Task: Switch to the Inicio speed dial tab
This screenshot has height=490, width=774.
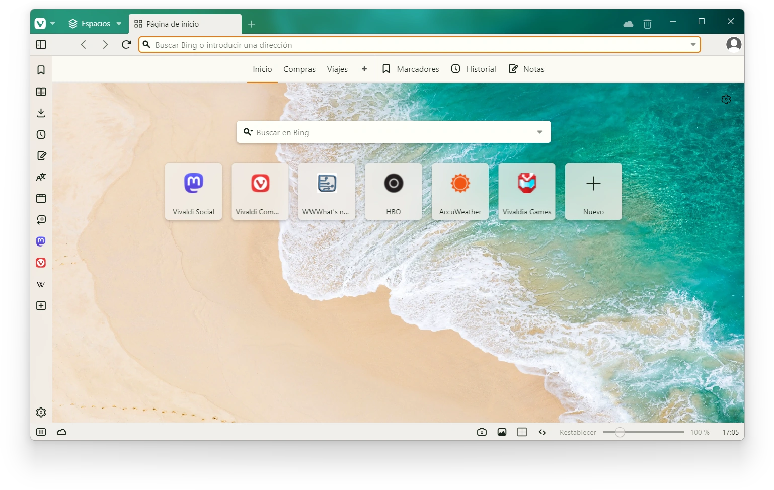Action: point(262,69)
